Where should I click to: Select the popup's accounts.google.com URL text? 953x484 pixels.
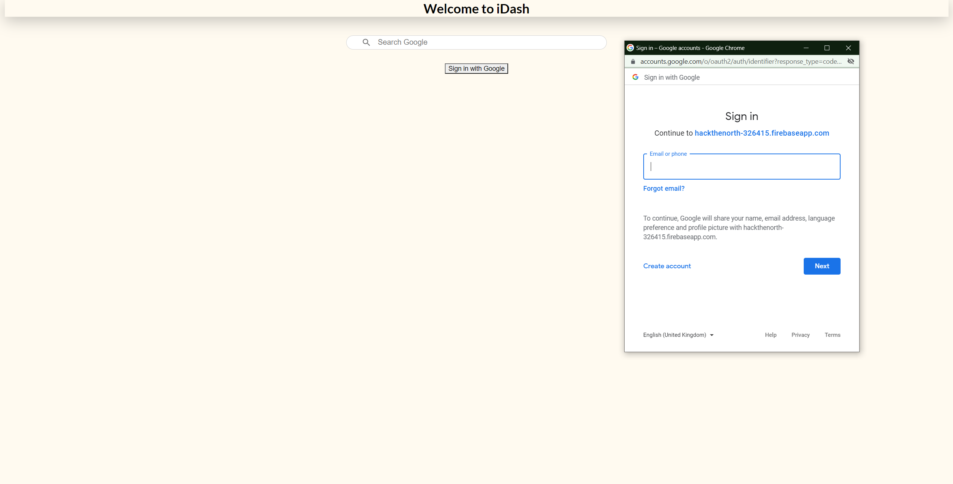pos(741,61)
